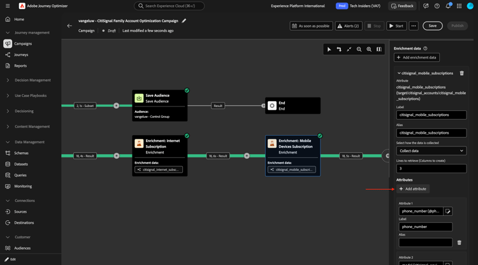This screenshot has width=478, height=265.
Task: Open the Feedback button
Action: tap(402, 6)
